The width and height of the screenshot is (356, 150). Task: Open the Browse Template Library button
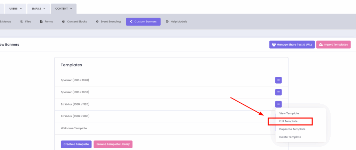tap(113, 144)
